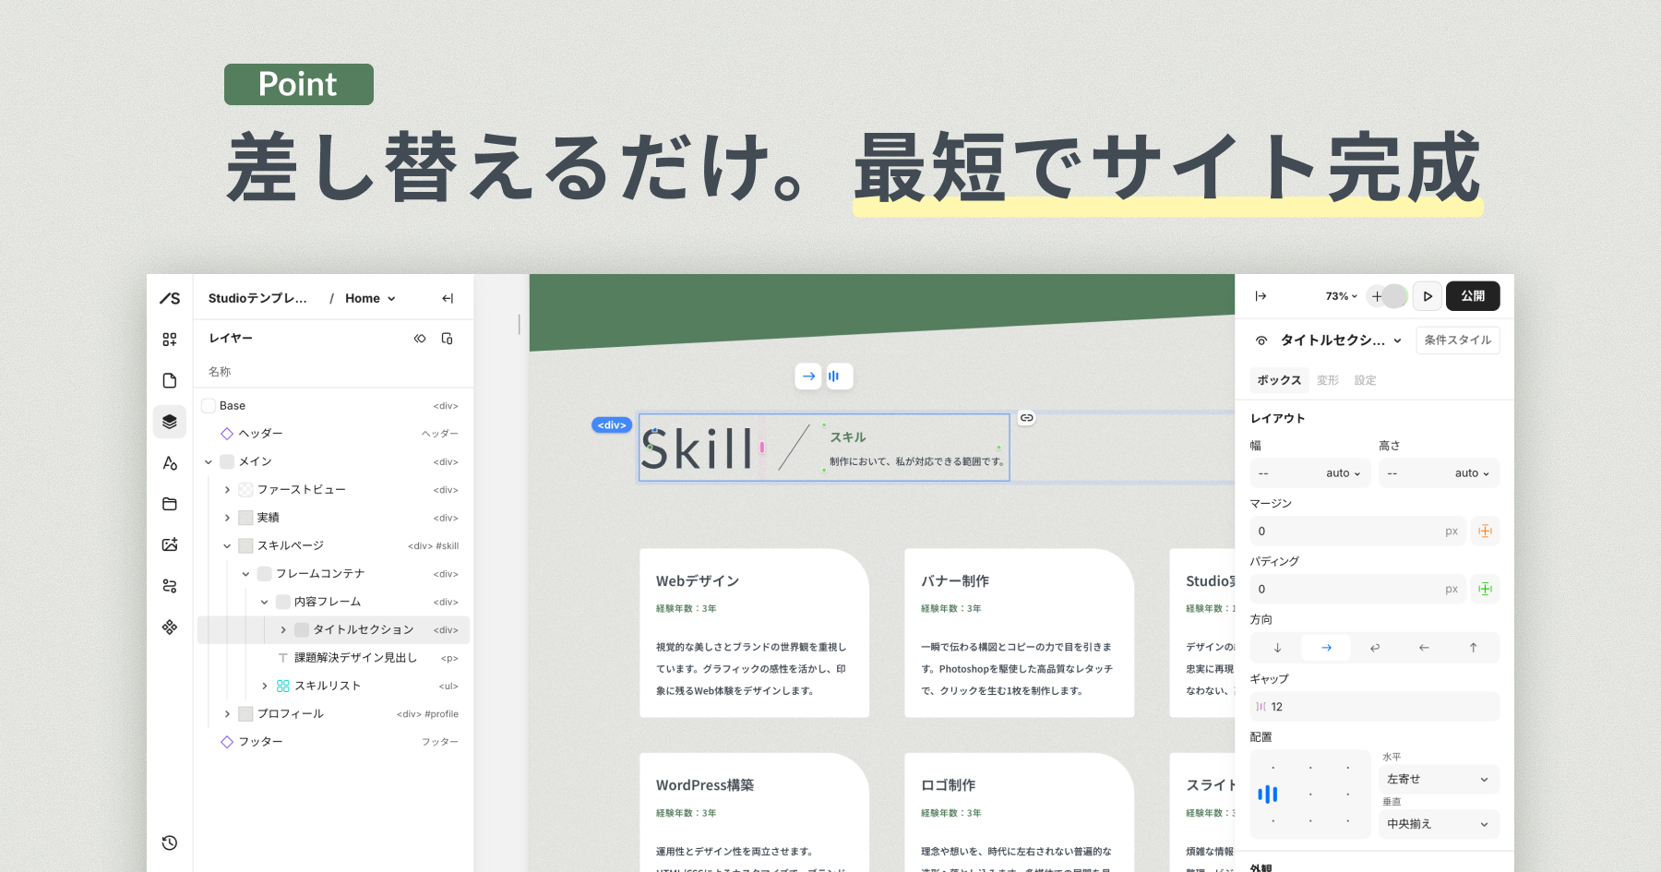
Task: Open the CMS database icon
Action: pyautogui.click(x=170, y=586)
